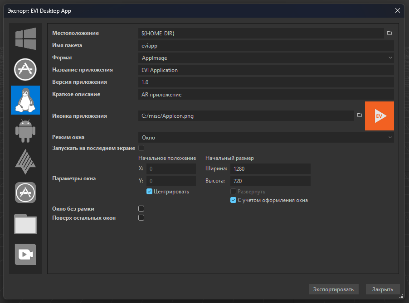
Task: Enable the Окно без рамки checkbox
Action: [x=141, y=209]
